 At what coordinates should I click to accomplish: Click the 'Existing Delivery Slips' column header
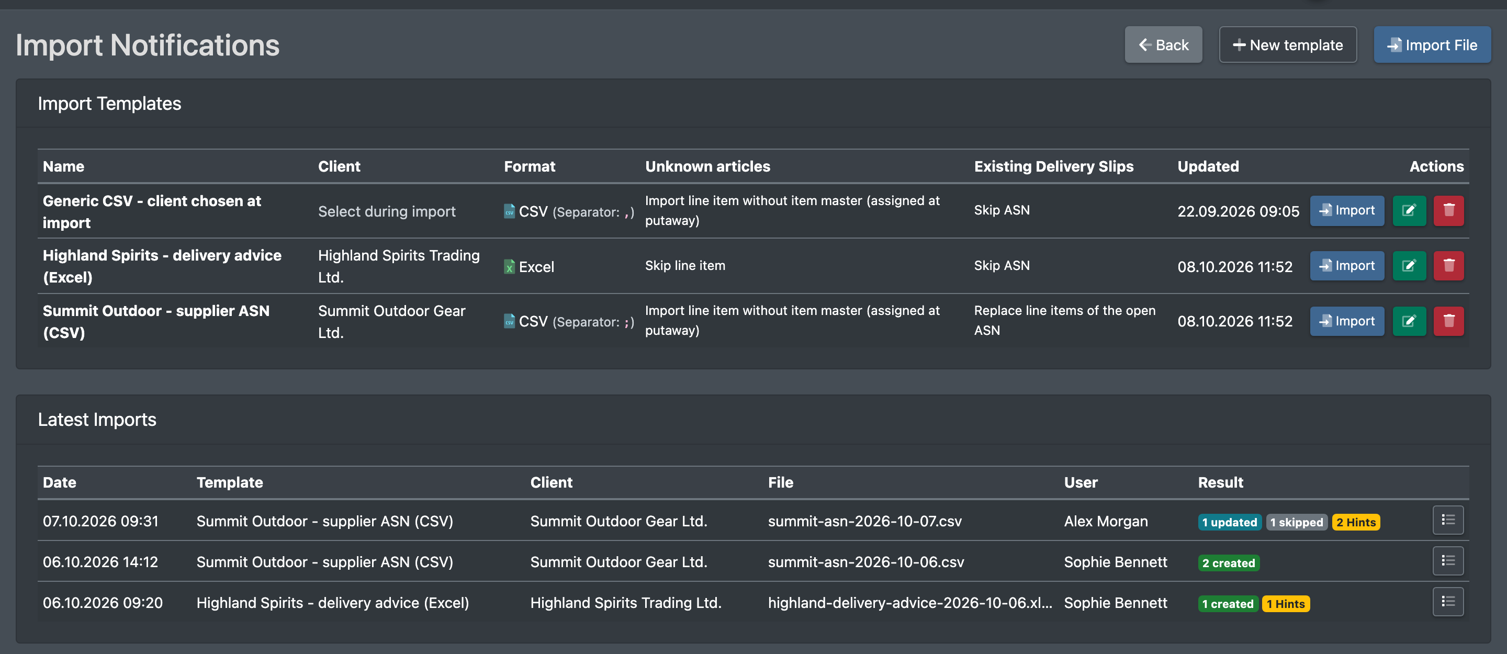click(1054, 167)
